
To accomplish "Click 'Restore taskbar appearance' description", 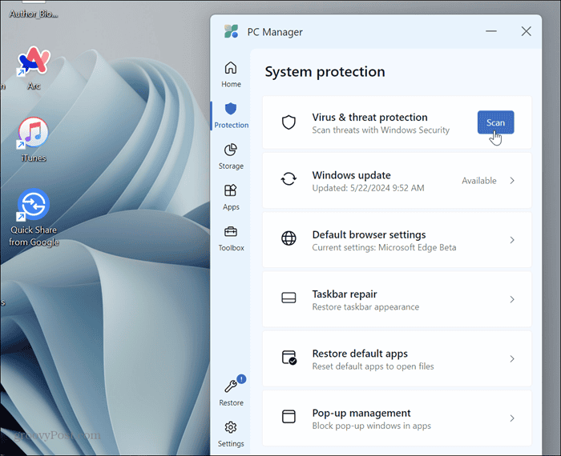I will tap(365, 307).
